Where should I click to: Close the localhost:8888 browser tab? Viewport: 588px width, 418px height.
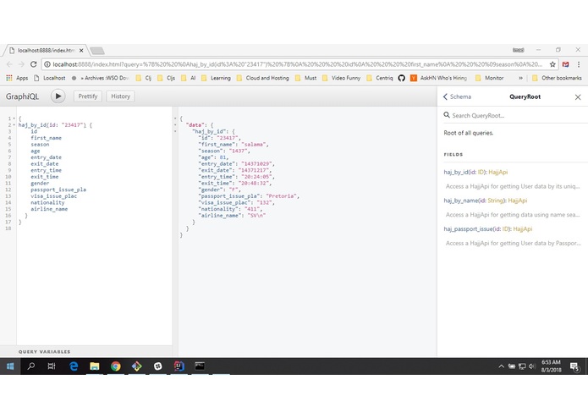[x=81, y=50]
